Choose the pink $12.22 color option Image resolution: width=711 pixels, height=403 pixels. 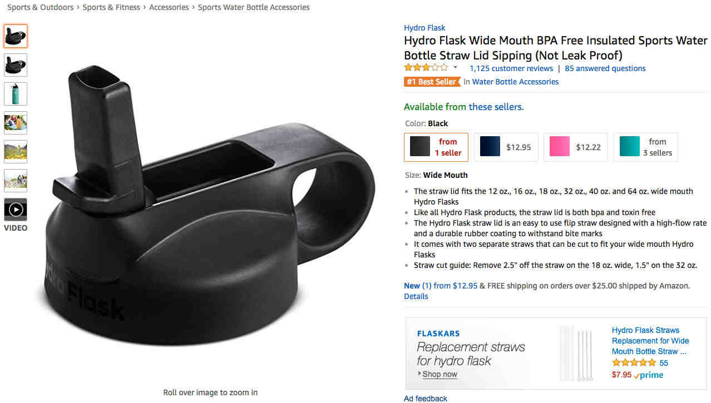575,147
